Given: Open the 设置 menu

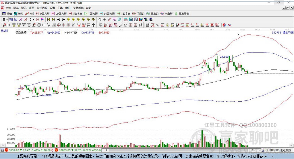Looking at the screenshot, I should coord(52,8).
